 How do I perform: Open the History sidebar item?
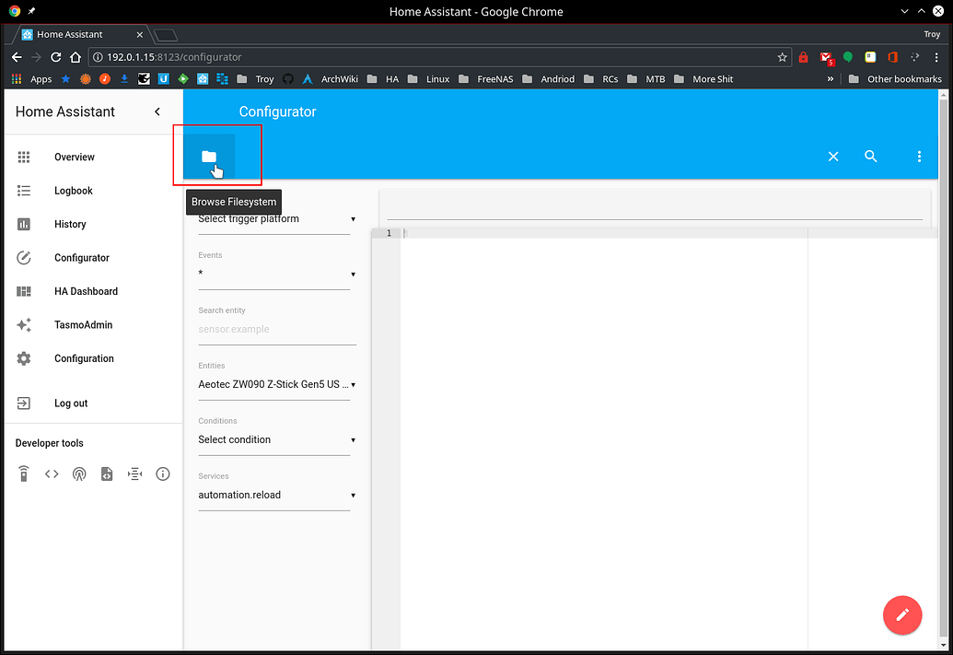[70, 224]
